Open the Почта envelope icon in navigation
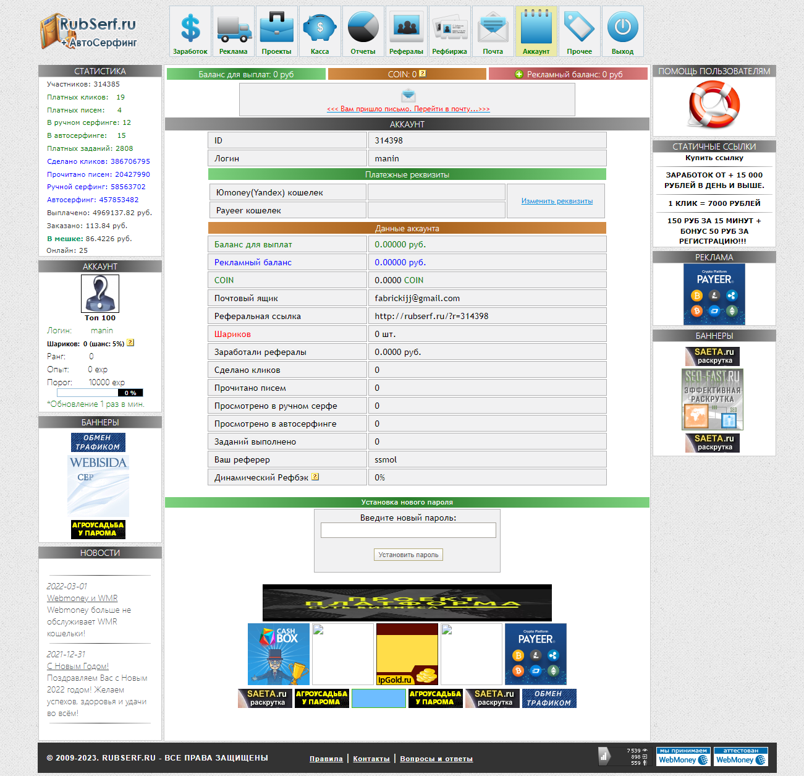The height and width of the screenshot is (776, 804). click(493, 32)
